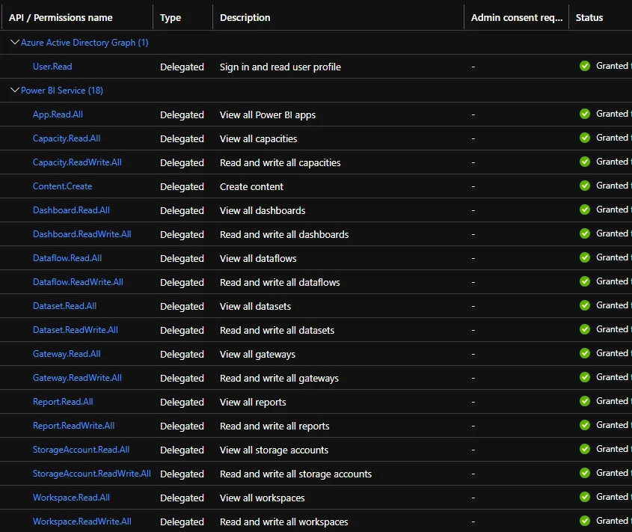Click the granted checkmark in Dataset.Read.All row
This screenshot has height=532, width=632.
585,305
